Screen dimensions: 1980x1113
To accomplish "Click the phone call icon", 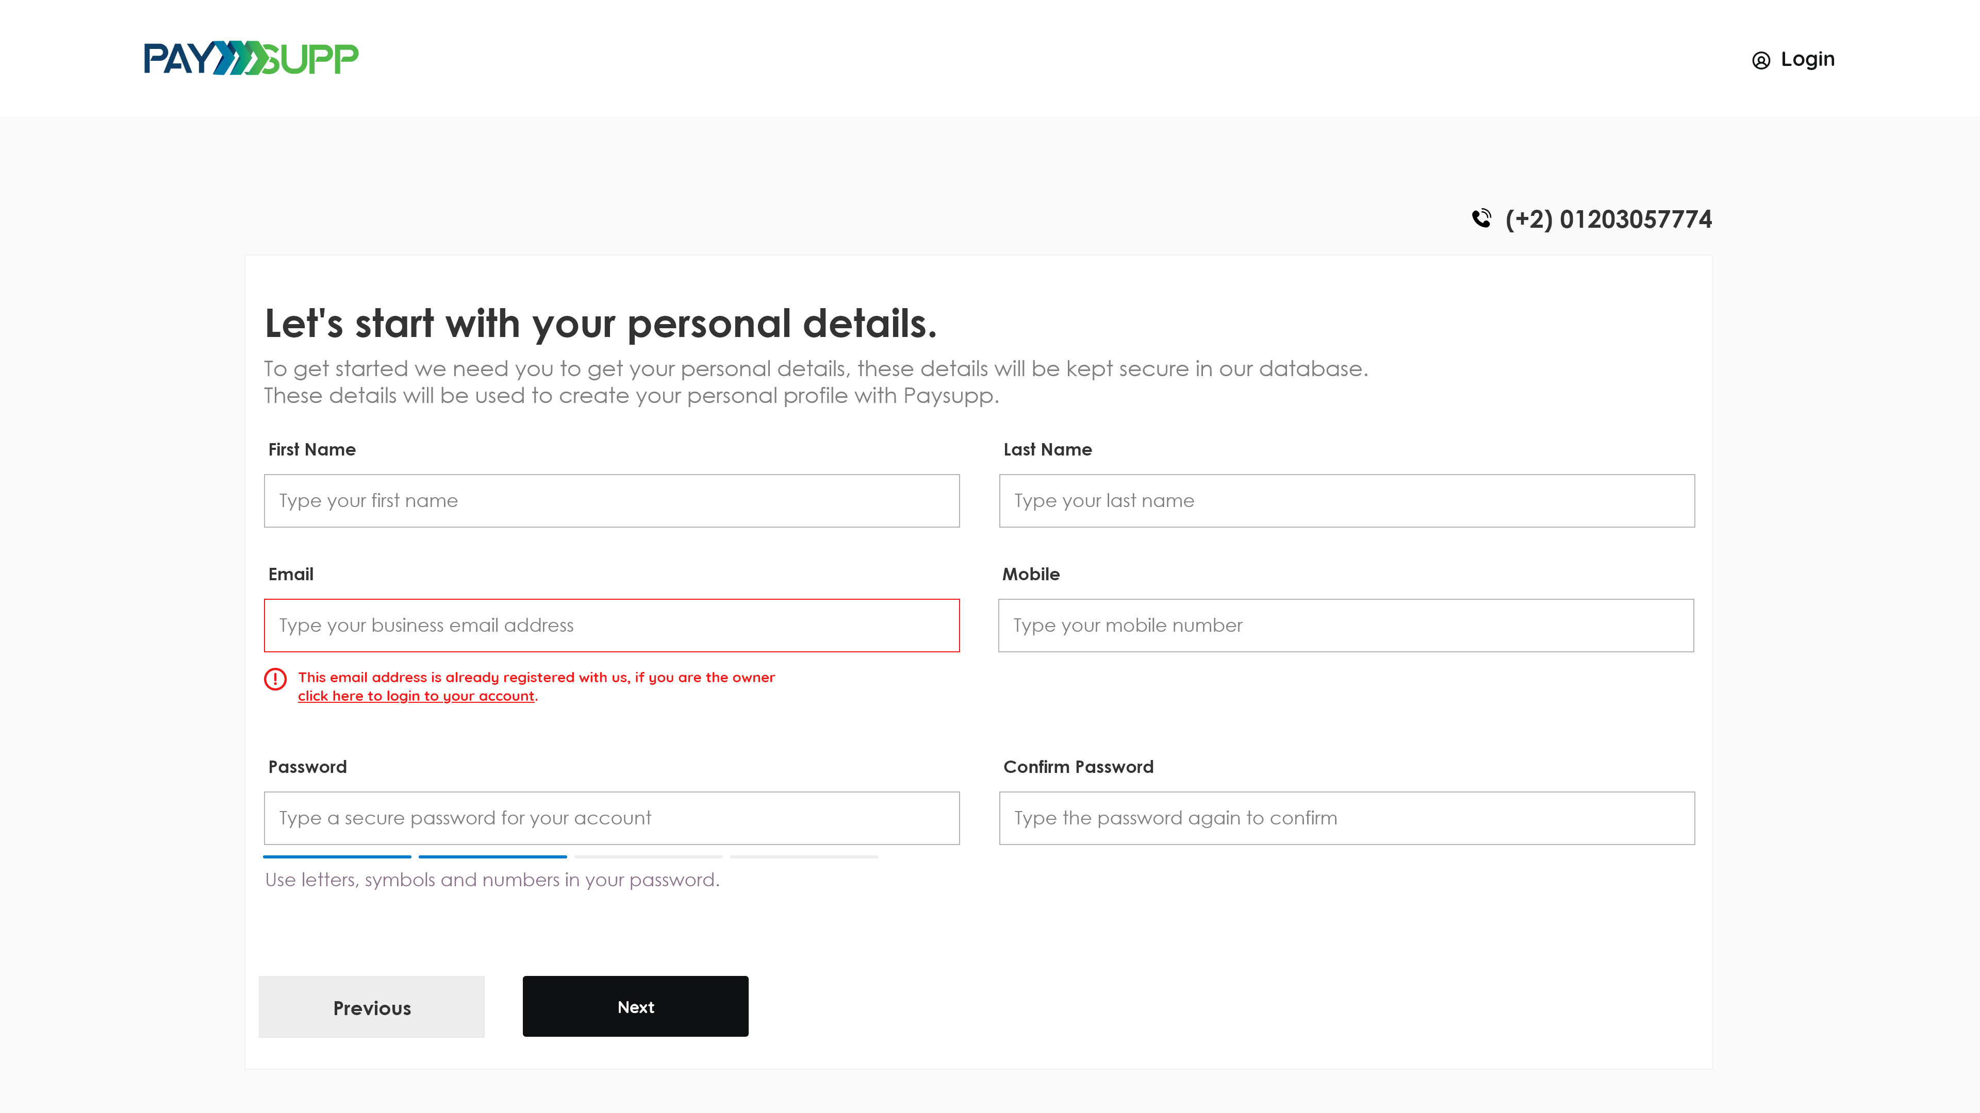I will pos(1481,219).
